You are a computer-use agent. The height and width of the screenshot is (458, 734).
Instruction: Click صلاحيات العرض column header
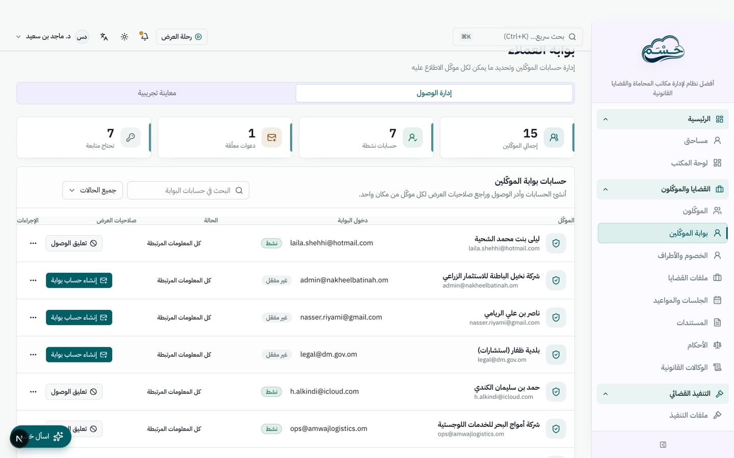pos(116,220)
